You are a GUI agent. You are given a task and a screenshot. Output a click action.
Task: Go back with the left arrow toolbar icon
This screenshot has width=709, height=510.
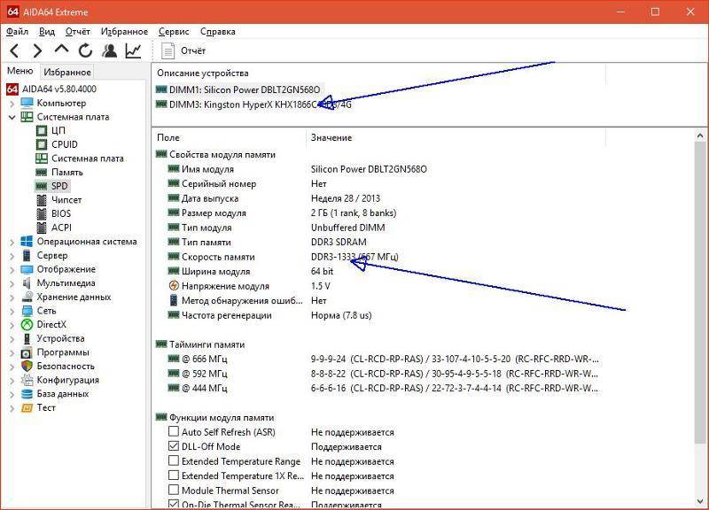[14, 50]
